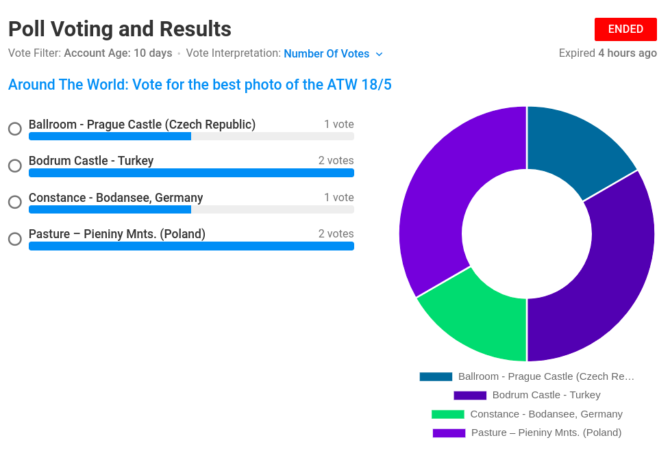Toggle the Bodrum Castle legend swatch
Viewport: 670px width, 451px height.
pos(470,396)
